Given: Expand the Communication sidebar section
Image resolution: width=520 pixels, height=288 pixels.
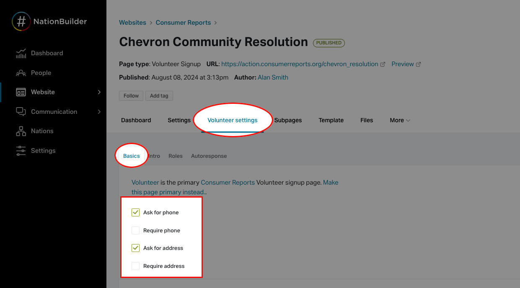Looking at the screenshot, I should [x=99, y=111].
